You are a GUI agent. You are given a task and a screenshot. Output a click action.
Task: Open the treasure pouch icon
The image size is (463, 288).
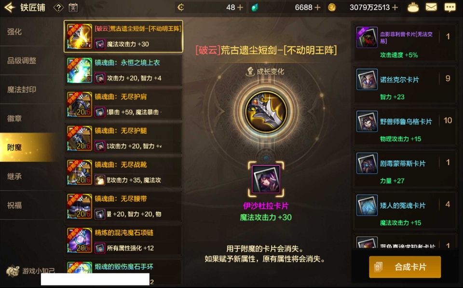point(413,7)
